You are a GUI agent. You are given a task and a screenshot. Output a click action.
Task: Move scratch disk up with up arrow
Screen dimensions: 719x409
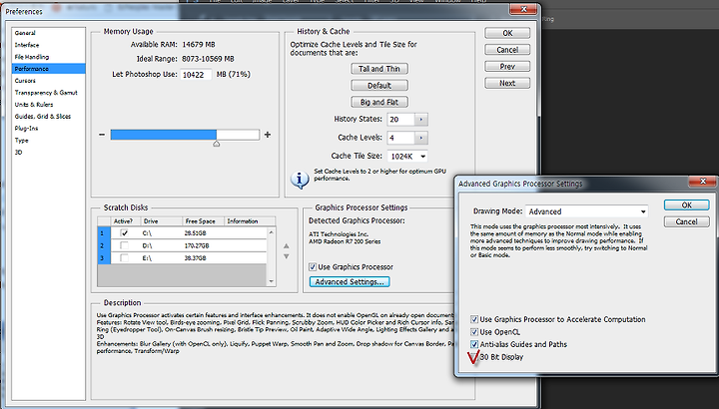point(287,246)
